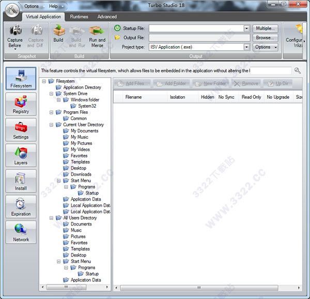The image size is (310, 299).
Task: Click the Isolation column header
Action: pos(182,97)
